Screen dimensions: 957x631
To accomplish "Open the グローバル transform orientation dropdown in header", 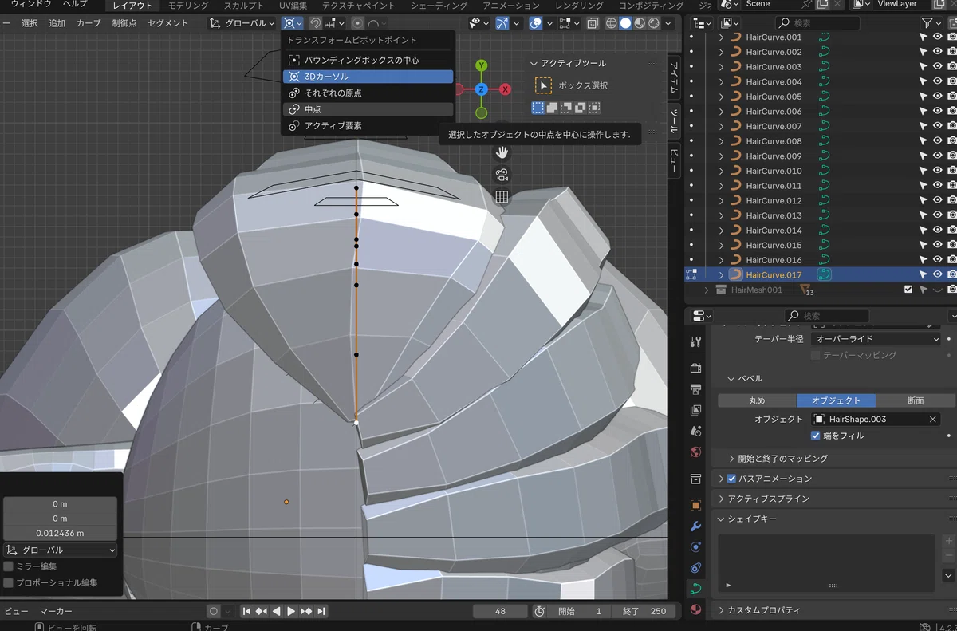I will (242, 23).
